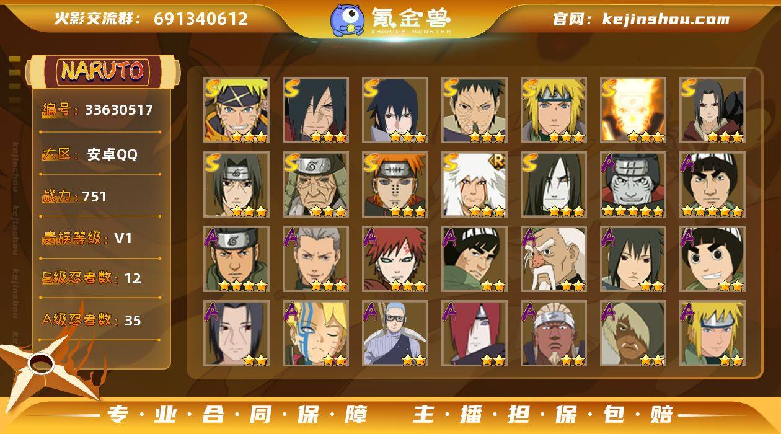Image resolution: width=781 pixels, height=434 pixels.
Task: Click the NARUTO scroll title banner
Action: pos(103,71)
